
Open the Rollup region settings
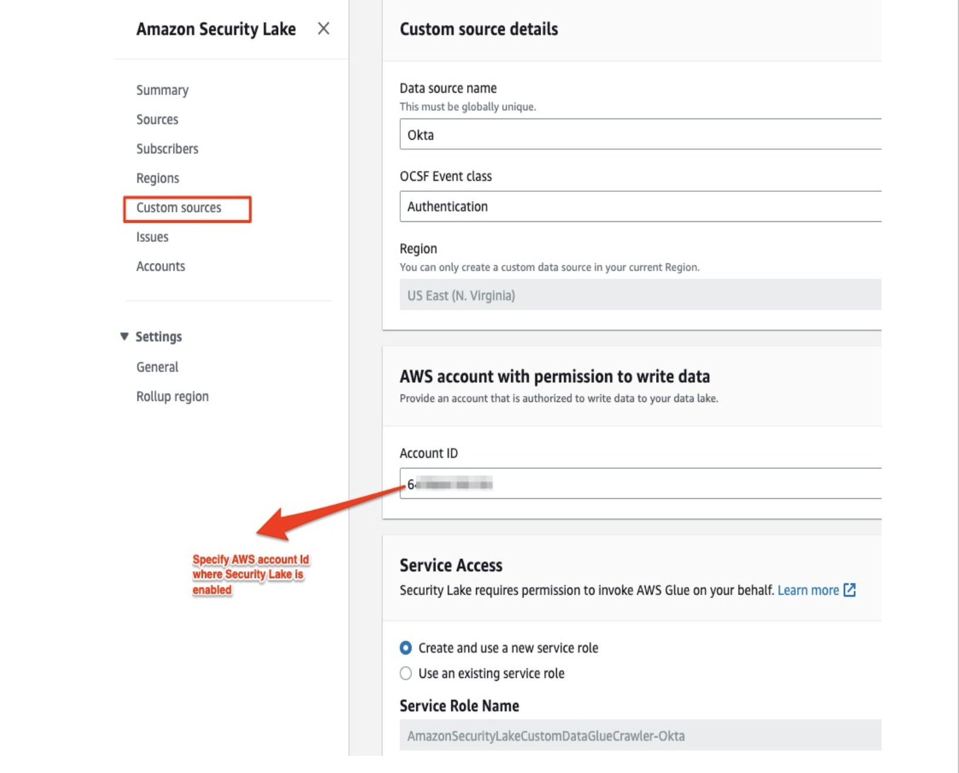point(171,396)
